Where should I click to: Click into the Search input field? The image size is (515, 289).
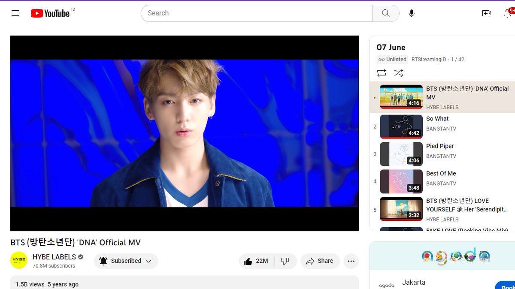257,13
